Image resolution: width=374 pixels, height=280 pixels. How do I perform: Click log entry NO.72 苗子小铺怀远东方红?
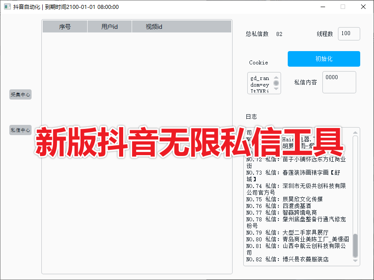(x=296, y=163)
